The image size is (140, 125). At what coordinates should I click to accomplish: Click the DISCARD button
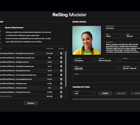pyautogui.click(x=121, y=93)
